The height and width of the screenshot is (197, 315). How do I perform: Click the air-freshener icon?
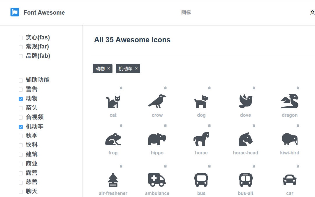click(x=113, y=179)
